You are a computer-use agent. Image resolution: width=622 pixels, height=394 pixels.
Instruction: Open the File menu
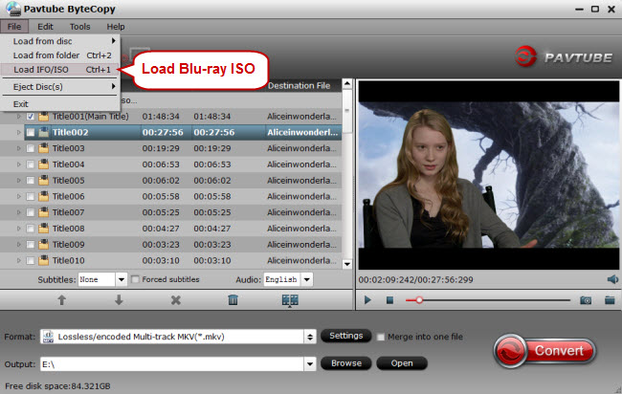[x=14, y=27]
